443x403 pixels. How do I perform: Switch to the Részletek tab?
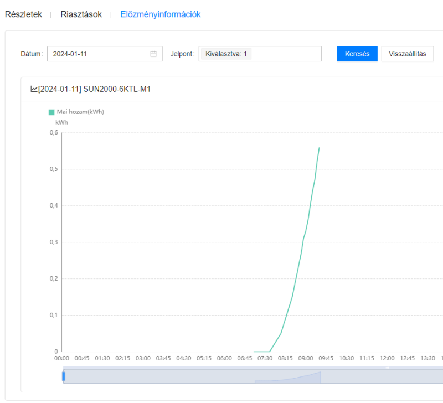tap(23, 15)
